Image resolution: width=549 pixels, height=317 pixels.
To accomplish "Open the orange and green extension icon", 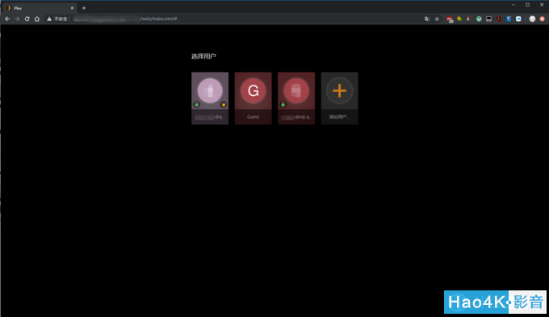I will pyautogui.click(x=459, y=19).
